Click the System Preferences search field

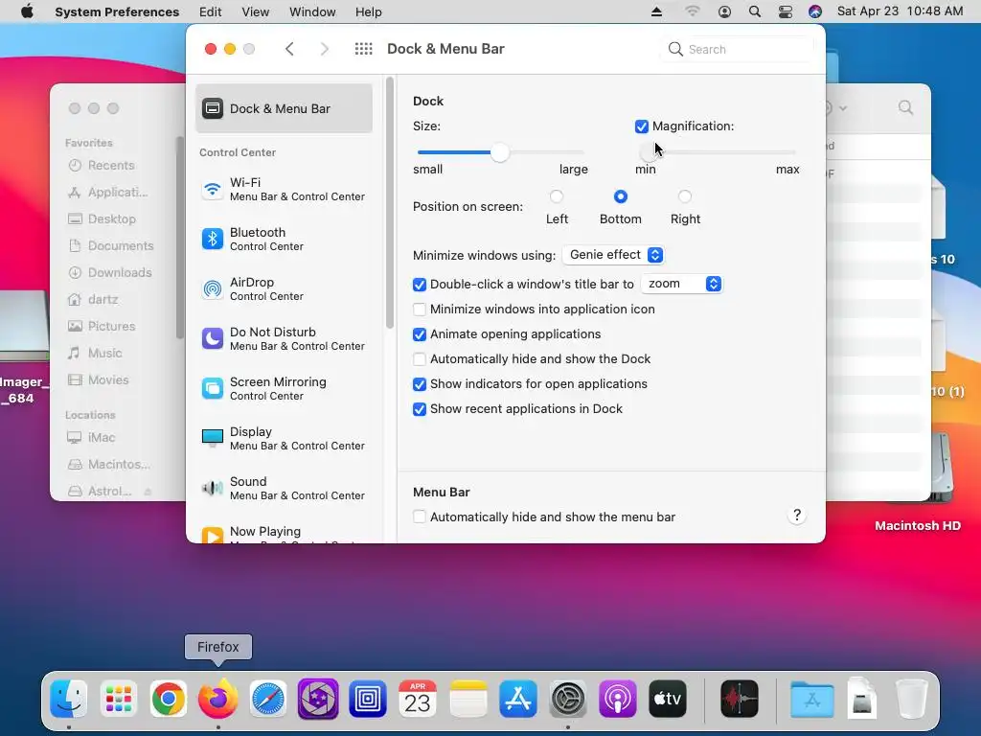737,49
